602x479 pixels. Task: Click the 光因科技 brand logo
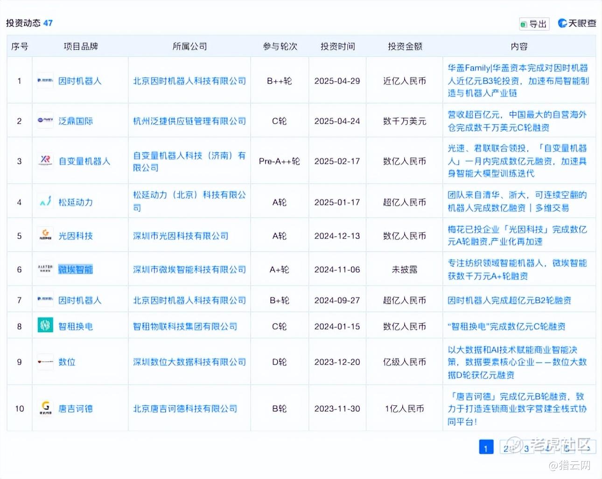pos(45,236)
